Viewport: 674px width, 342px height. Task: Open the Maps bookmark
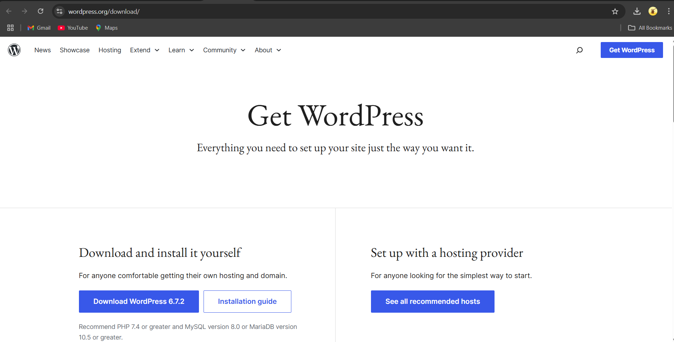[x=107, y=28]
